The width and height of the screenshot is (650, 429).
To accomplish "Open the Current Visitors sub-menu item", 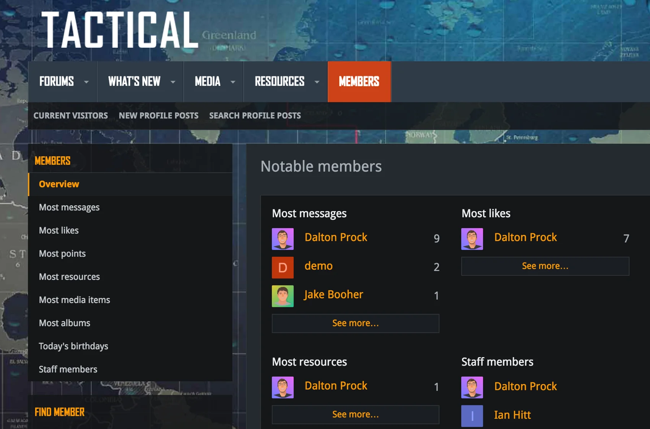I will coord(71,115).
